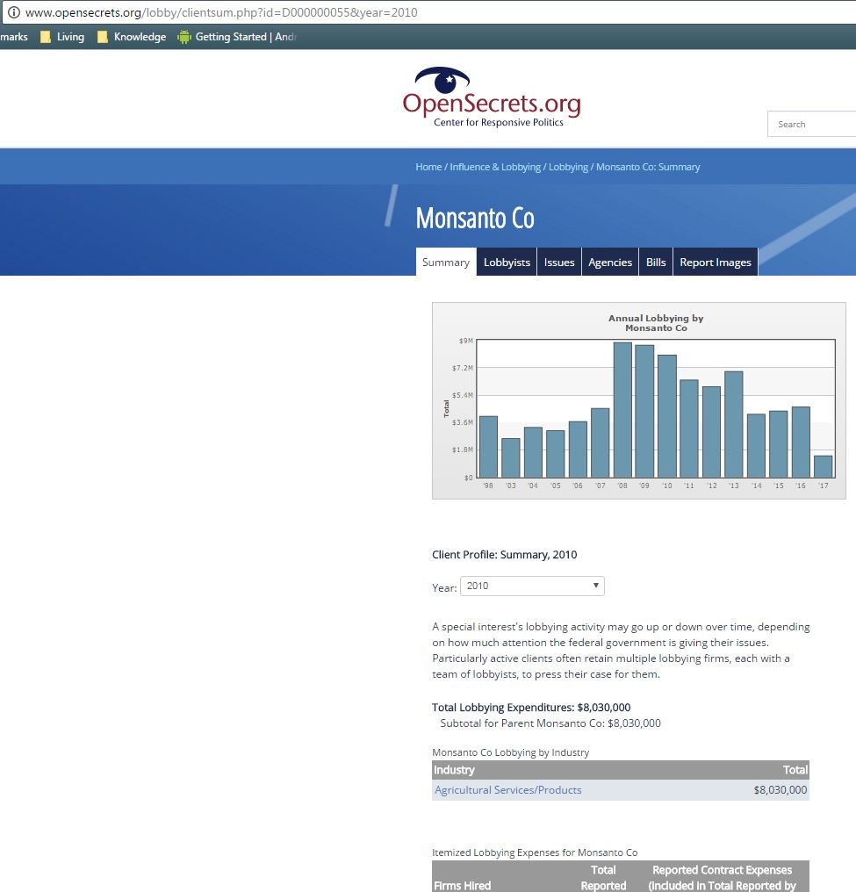Click the Total Reported column header
Viewport: 856px width, 892px height.
[603, 877]
